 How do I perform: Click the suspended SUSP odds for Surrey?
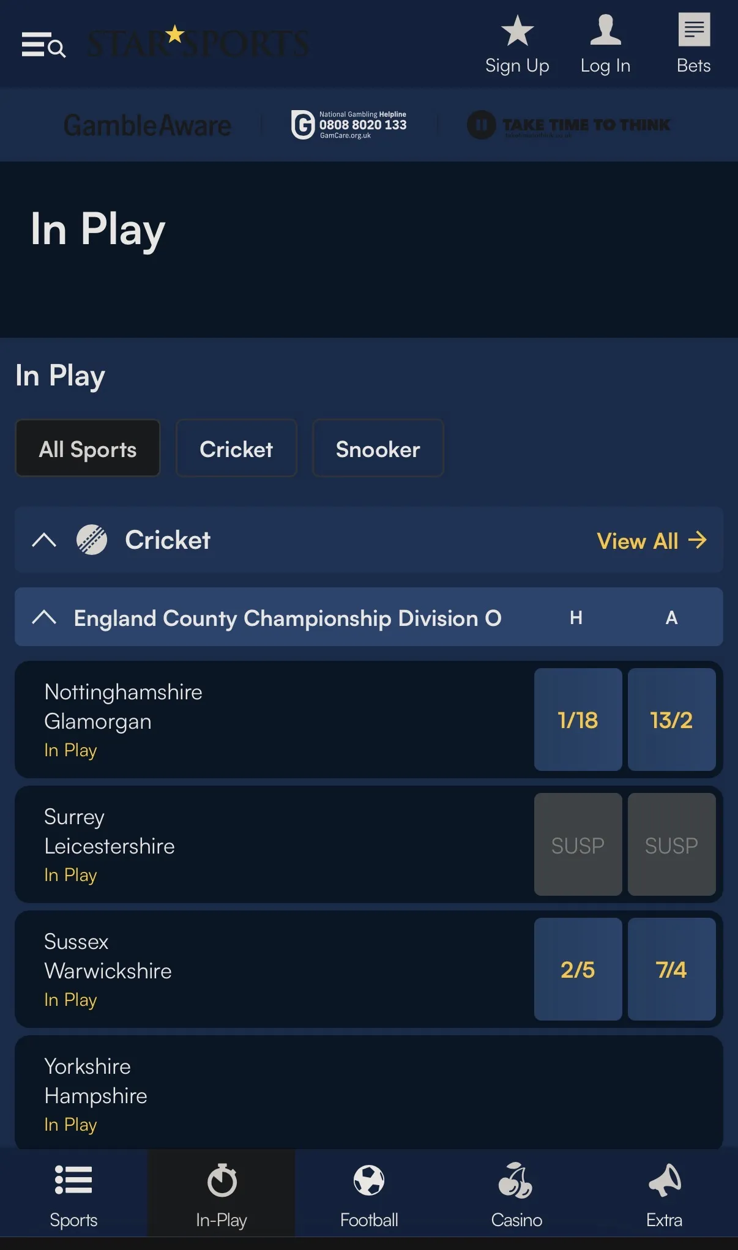point(577,845)
